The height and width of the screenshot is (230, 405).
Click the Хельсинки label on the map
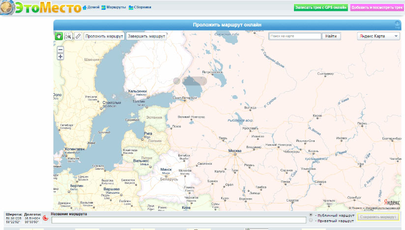137,91
